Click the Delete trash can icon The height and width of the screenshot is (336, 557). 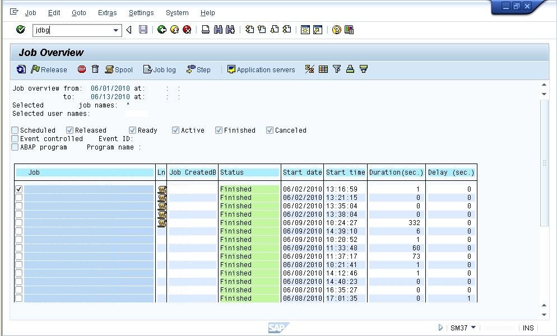click(x=95, y=69)
